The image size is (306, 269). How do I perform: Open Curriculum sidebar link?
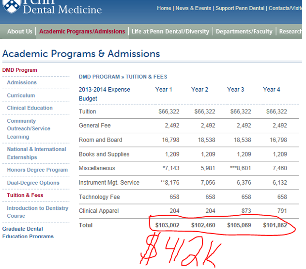[x=21, y=95]
